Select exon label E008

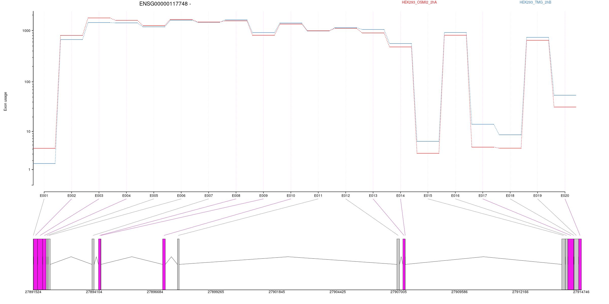[x=236, y=196]
